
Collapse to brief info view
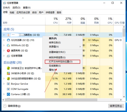[12, 106]
